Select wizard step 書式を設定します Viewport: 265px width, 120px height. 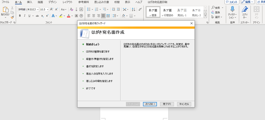95,66
